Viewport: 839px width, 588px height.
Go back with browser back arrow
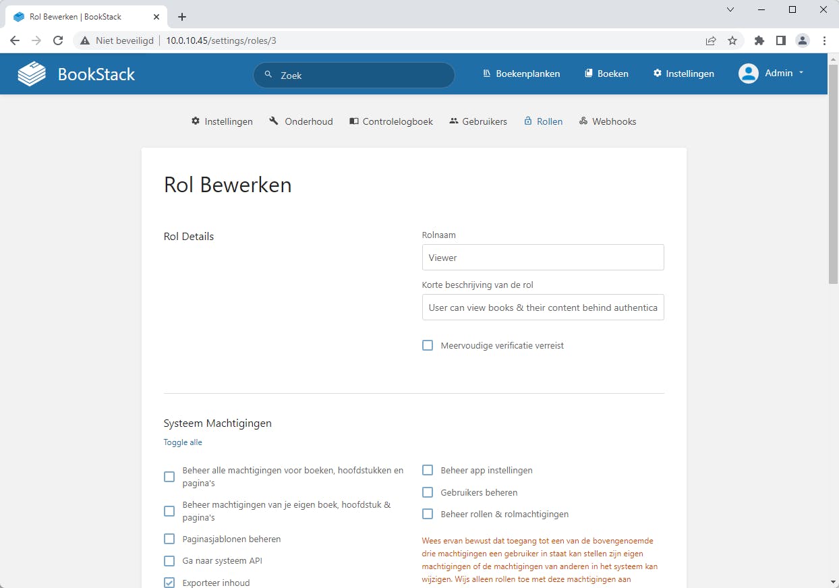coord(15,40)
